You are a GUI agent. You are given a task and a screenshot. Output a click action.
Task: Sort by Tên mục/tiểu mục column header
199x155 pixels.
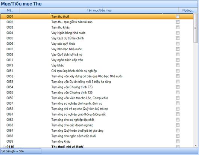click(x=99, y=10)
